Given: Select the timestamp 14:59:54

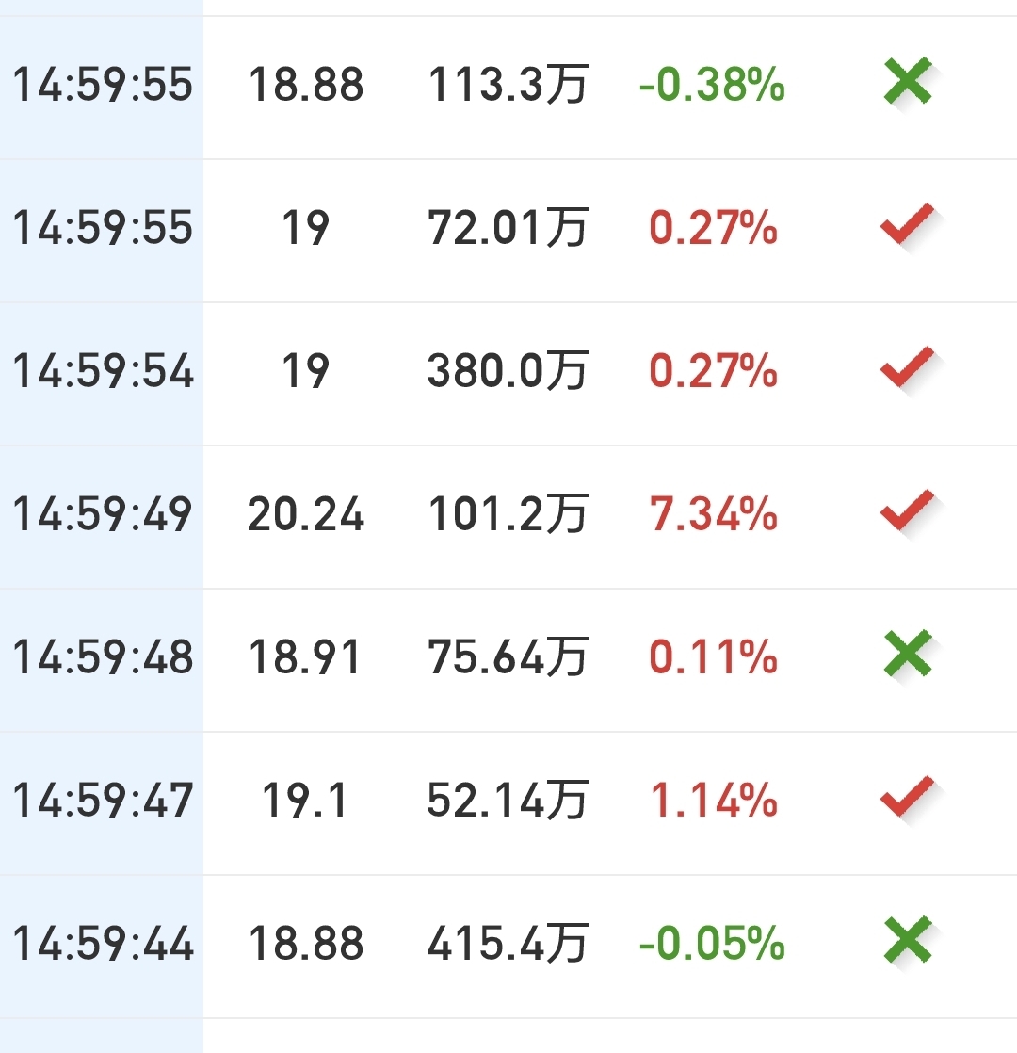Looking at the screenshot, I should pos(103,371).
